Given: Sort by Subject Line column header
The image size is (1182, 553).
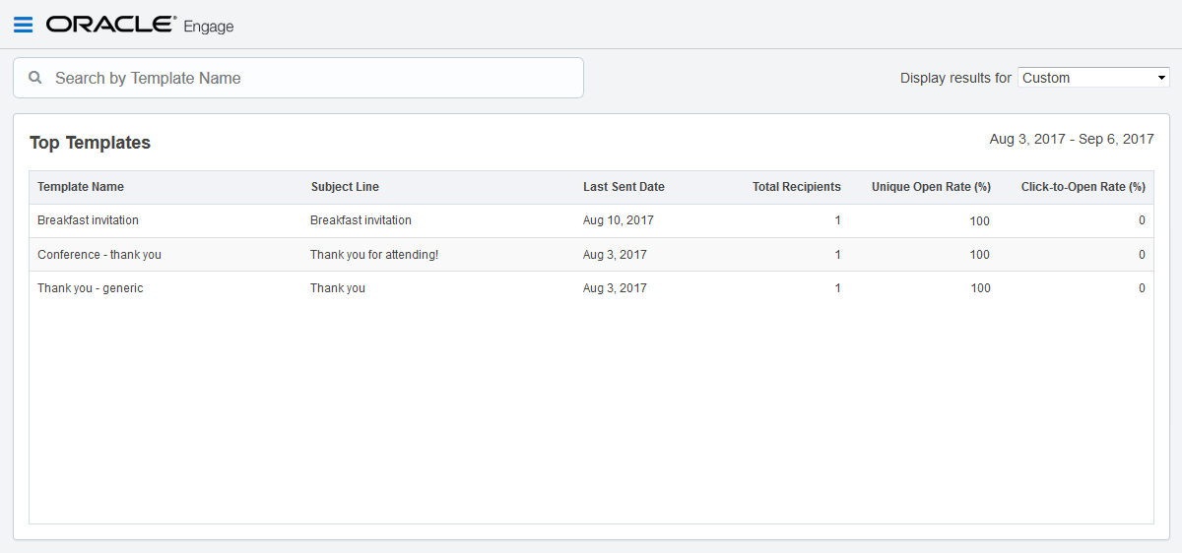Looking at the screenshot, I should tap(345, 187).
